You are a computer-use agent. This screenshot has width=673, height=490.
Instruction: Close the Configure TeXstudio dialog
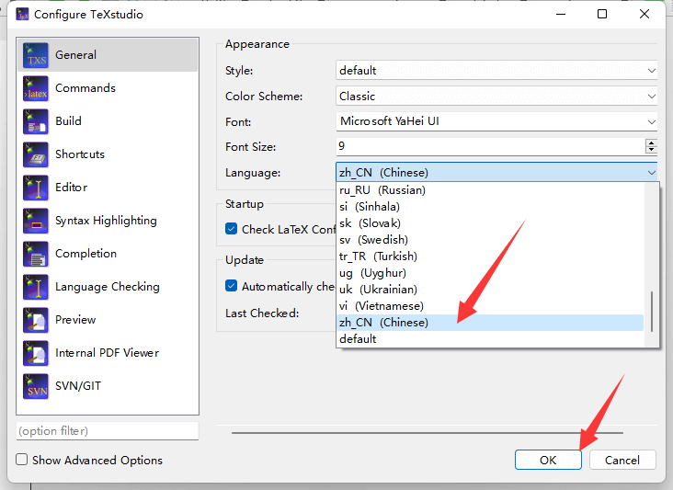[x=644, y=14]
